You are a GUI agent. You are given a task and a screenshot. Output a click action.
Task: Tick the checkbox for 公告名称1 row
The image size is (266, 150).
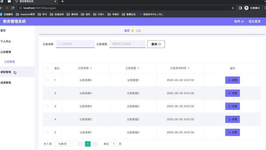click(x=47, y=132)
